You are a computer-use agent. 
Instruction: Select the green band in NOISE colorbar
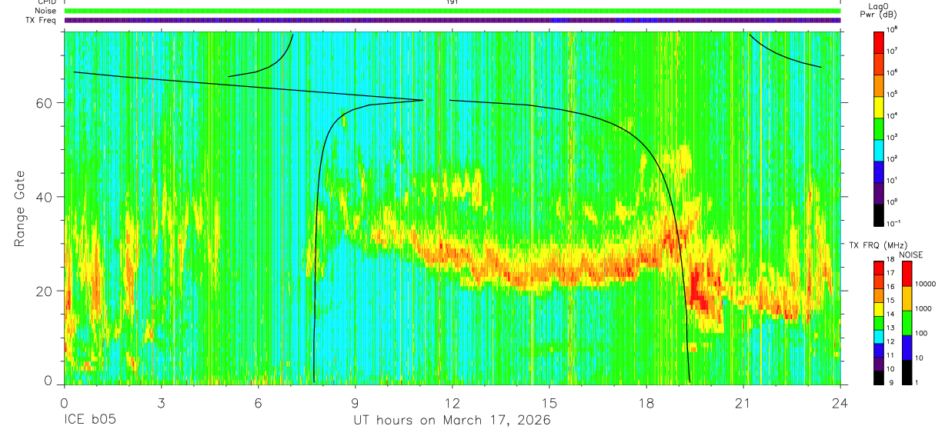click(x=907, y=322)
